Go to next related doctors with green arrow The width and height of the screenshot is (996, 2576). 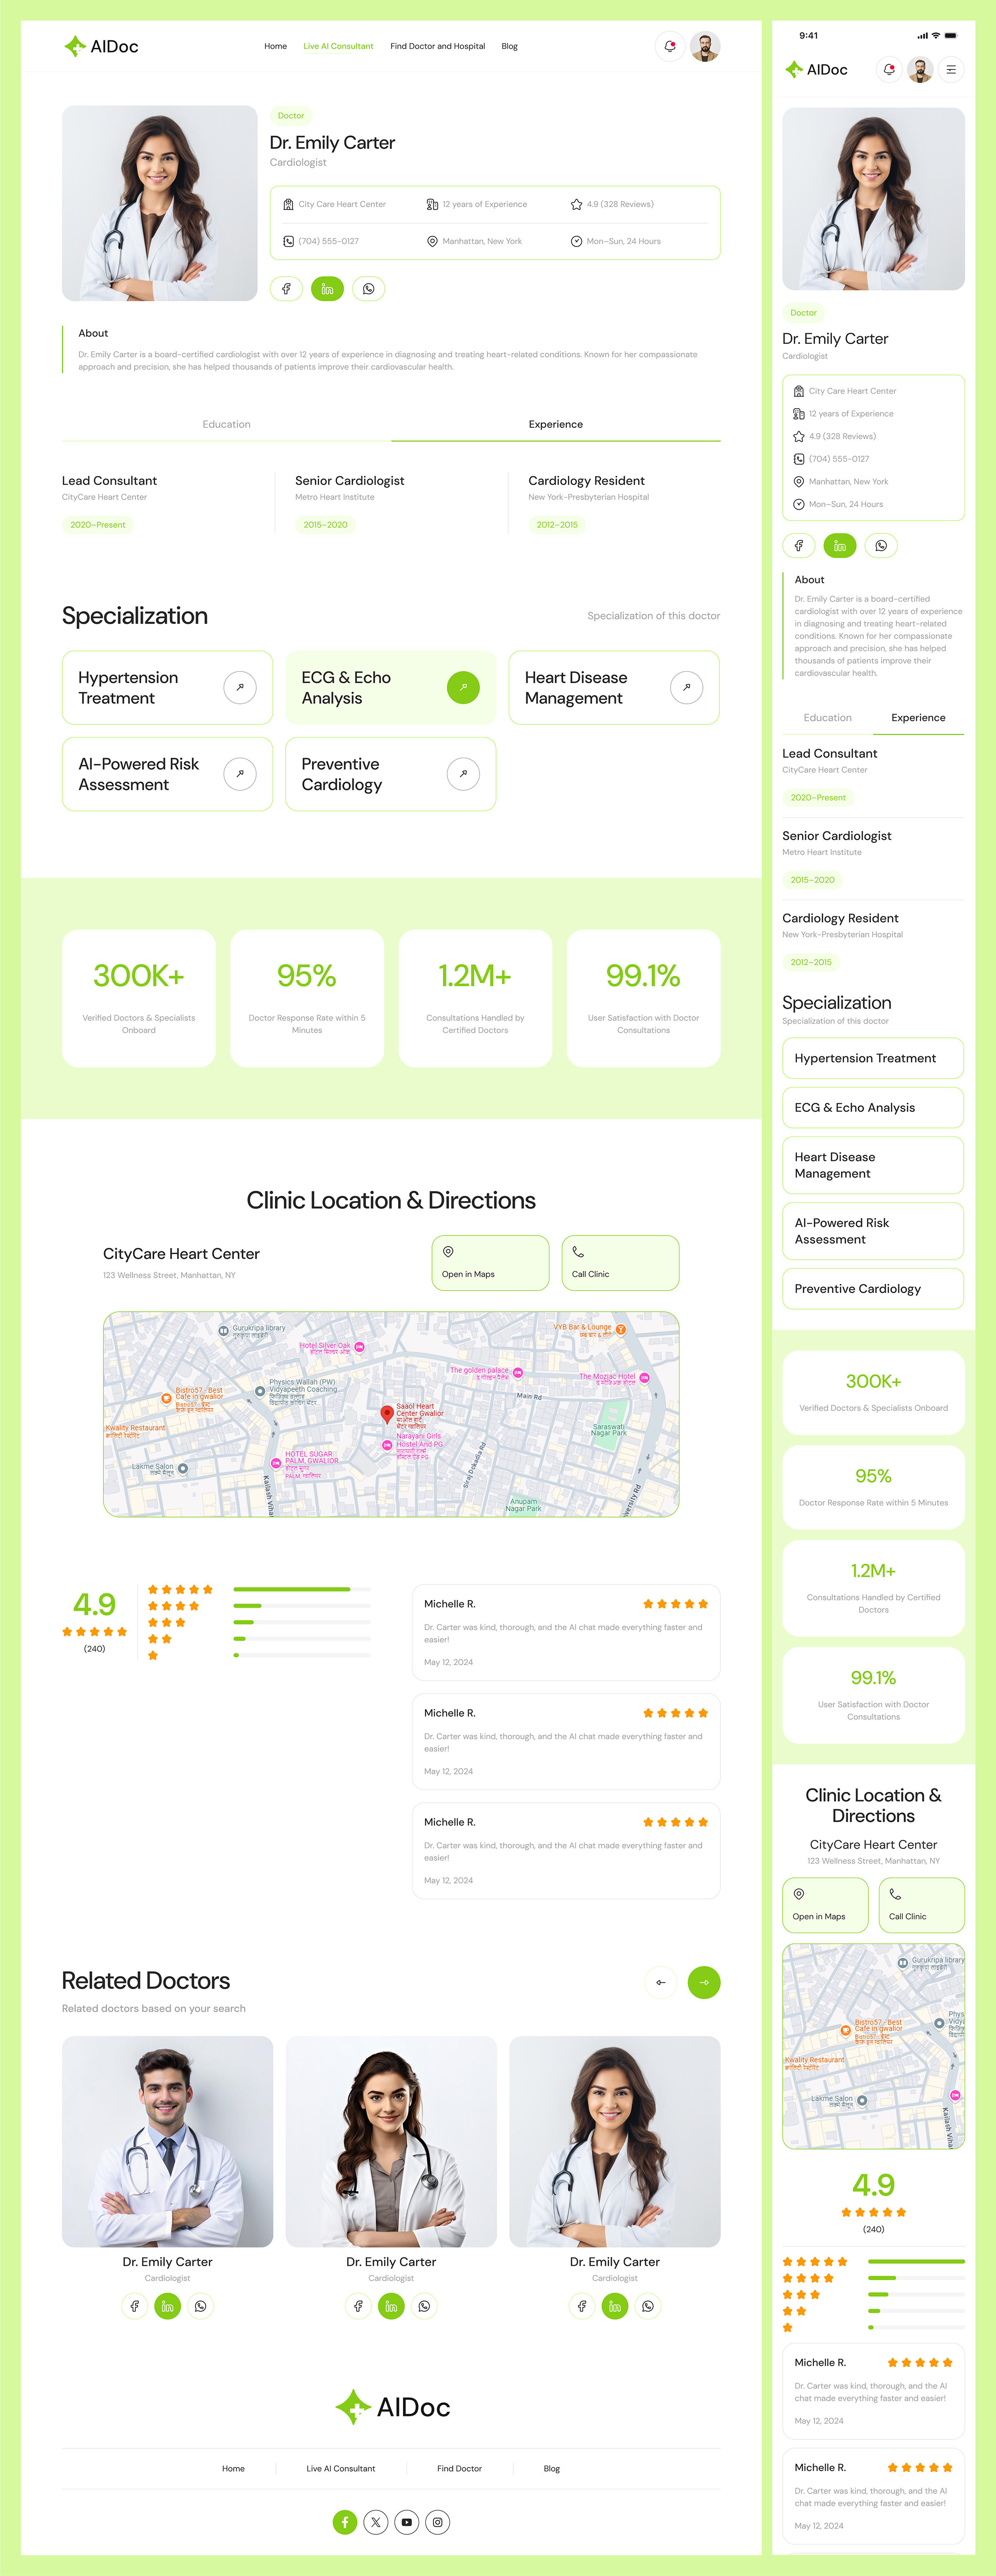click(x=704, y=1982)
